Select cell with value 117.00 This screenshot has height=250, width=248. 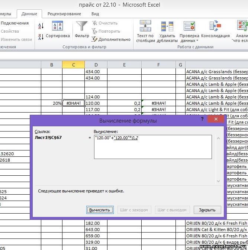click(96, 110)
